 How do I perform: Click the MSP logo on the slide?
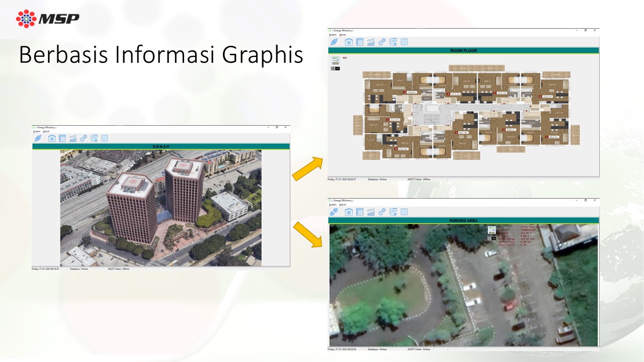pyautogui.click(x=48, y=19)
